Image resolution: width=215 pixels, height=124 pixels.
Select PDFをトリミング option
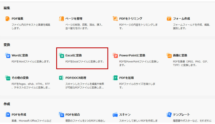[x=131, y=19]
